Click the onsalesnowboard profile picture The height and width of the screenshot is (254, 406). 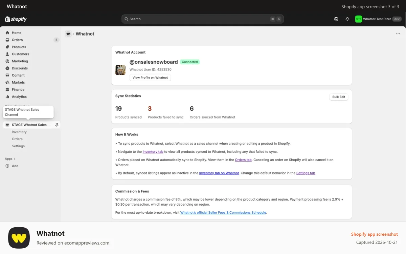tap(120, 70)
